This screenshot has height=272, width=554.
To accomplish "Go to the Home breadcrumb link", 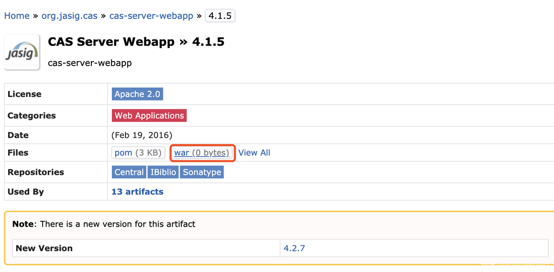I will coord(17,16).
